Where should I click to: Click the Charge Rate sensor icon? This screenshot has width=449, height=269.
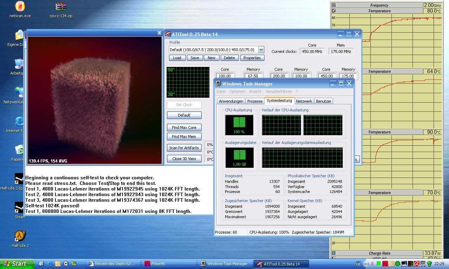334,253
